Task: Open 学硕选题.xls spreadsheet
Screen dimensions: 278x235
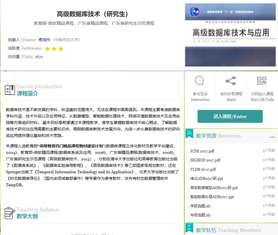Action: coord(200,206)
